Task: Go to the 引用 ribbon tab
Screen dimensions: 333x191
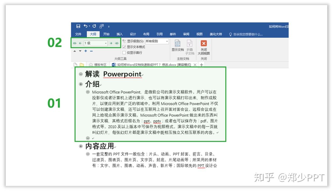Action: point(160,34)
